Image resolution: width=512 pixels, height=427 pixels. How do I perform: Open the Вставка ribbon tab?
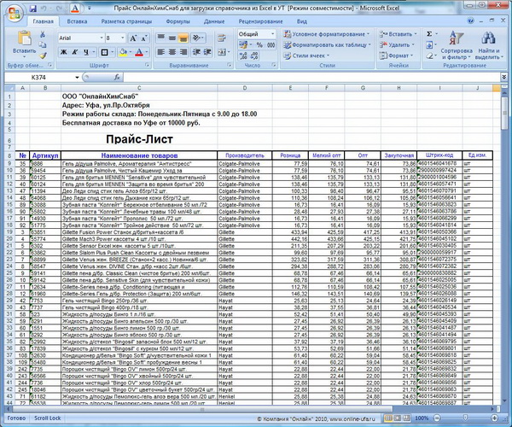tap(77, 21)
